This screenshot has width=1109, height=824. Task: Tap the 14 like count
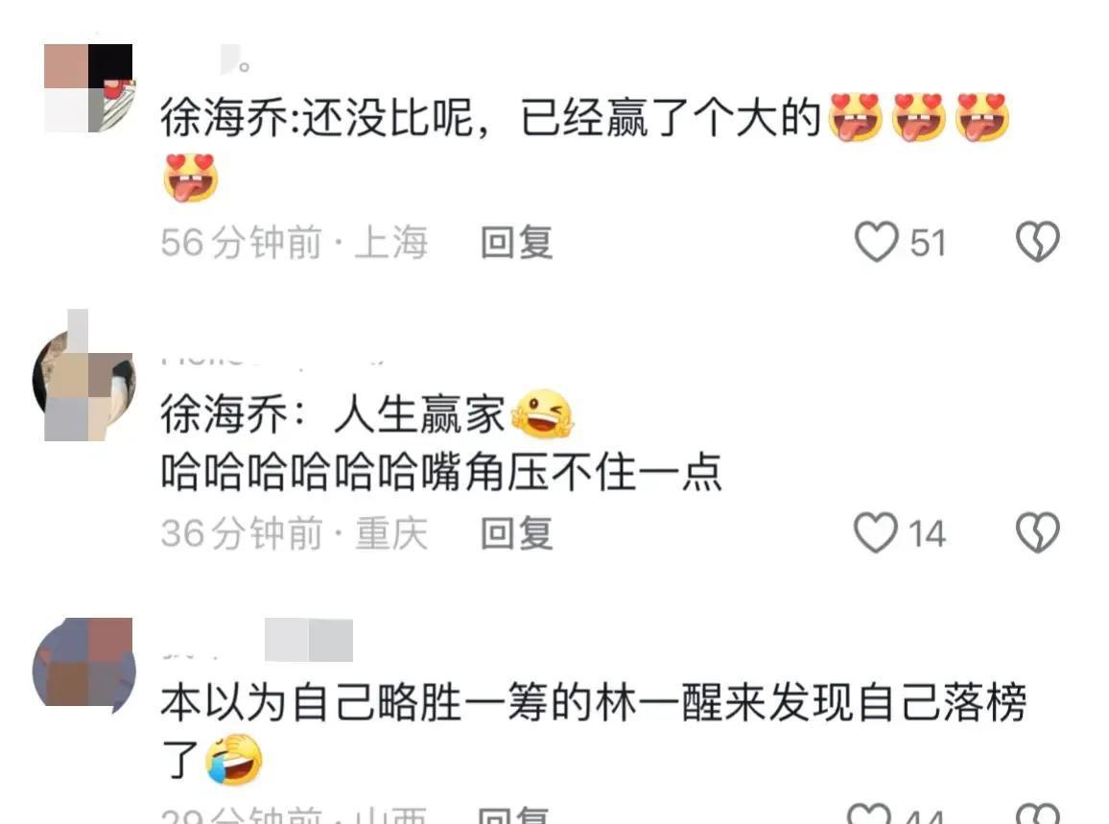(x=927, y=534)
